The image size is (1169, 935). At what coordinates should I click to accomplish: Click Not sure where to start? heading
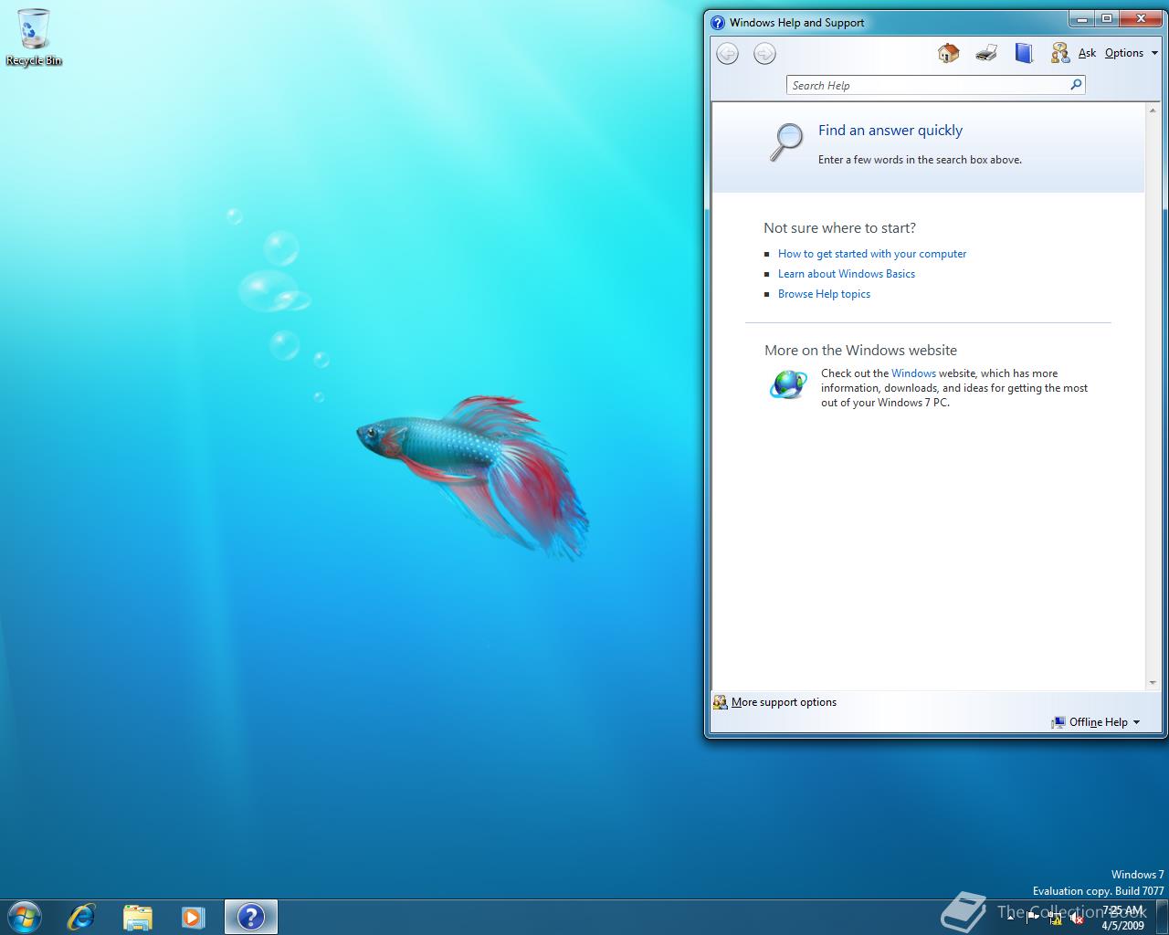tap(840, 228)
